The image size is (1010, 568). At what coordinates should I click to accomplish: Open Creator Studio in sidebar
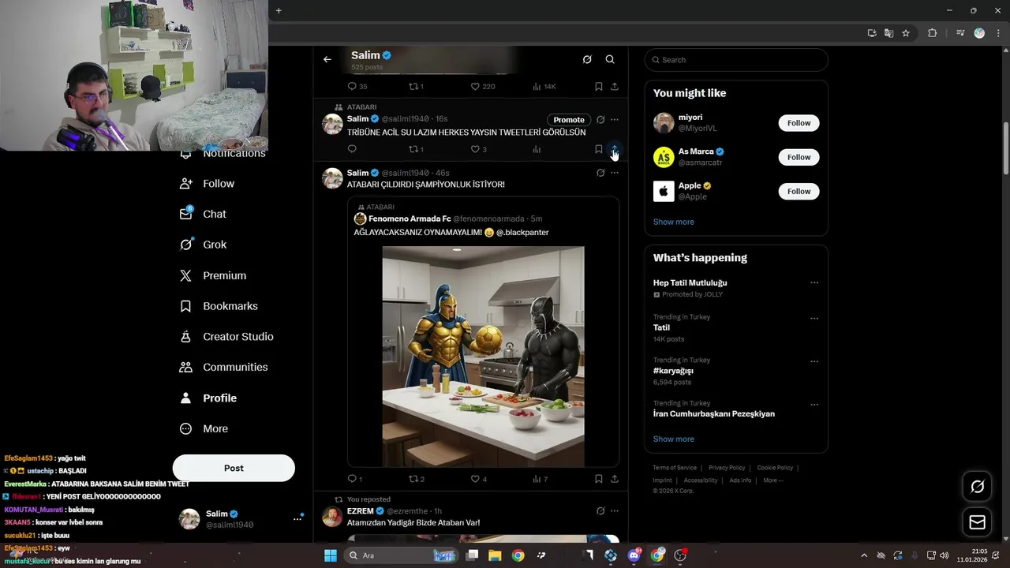tap(226, 336)
